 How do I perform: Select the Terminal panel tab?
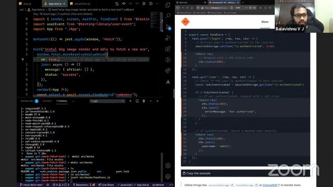click(x=62, y=101)
